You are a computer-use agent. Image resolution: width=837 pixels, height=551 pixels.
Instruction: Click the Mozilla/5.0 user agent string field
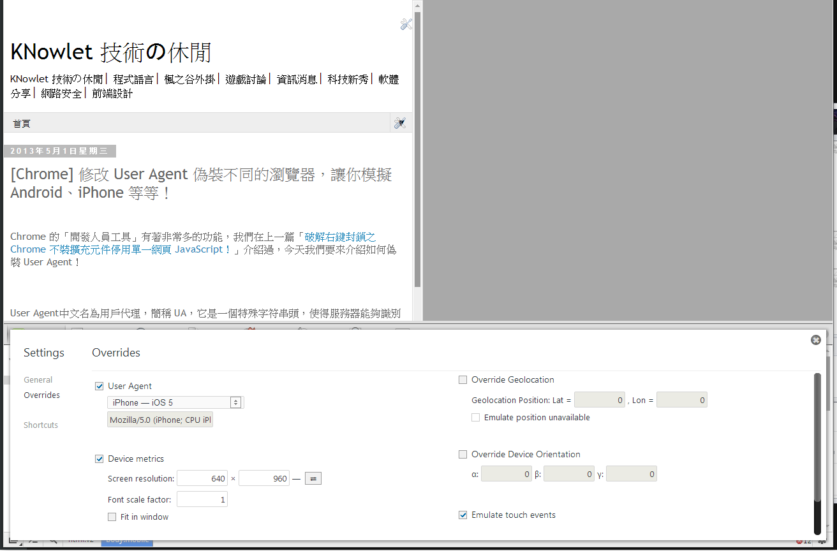point(160,420)
